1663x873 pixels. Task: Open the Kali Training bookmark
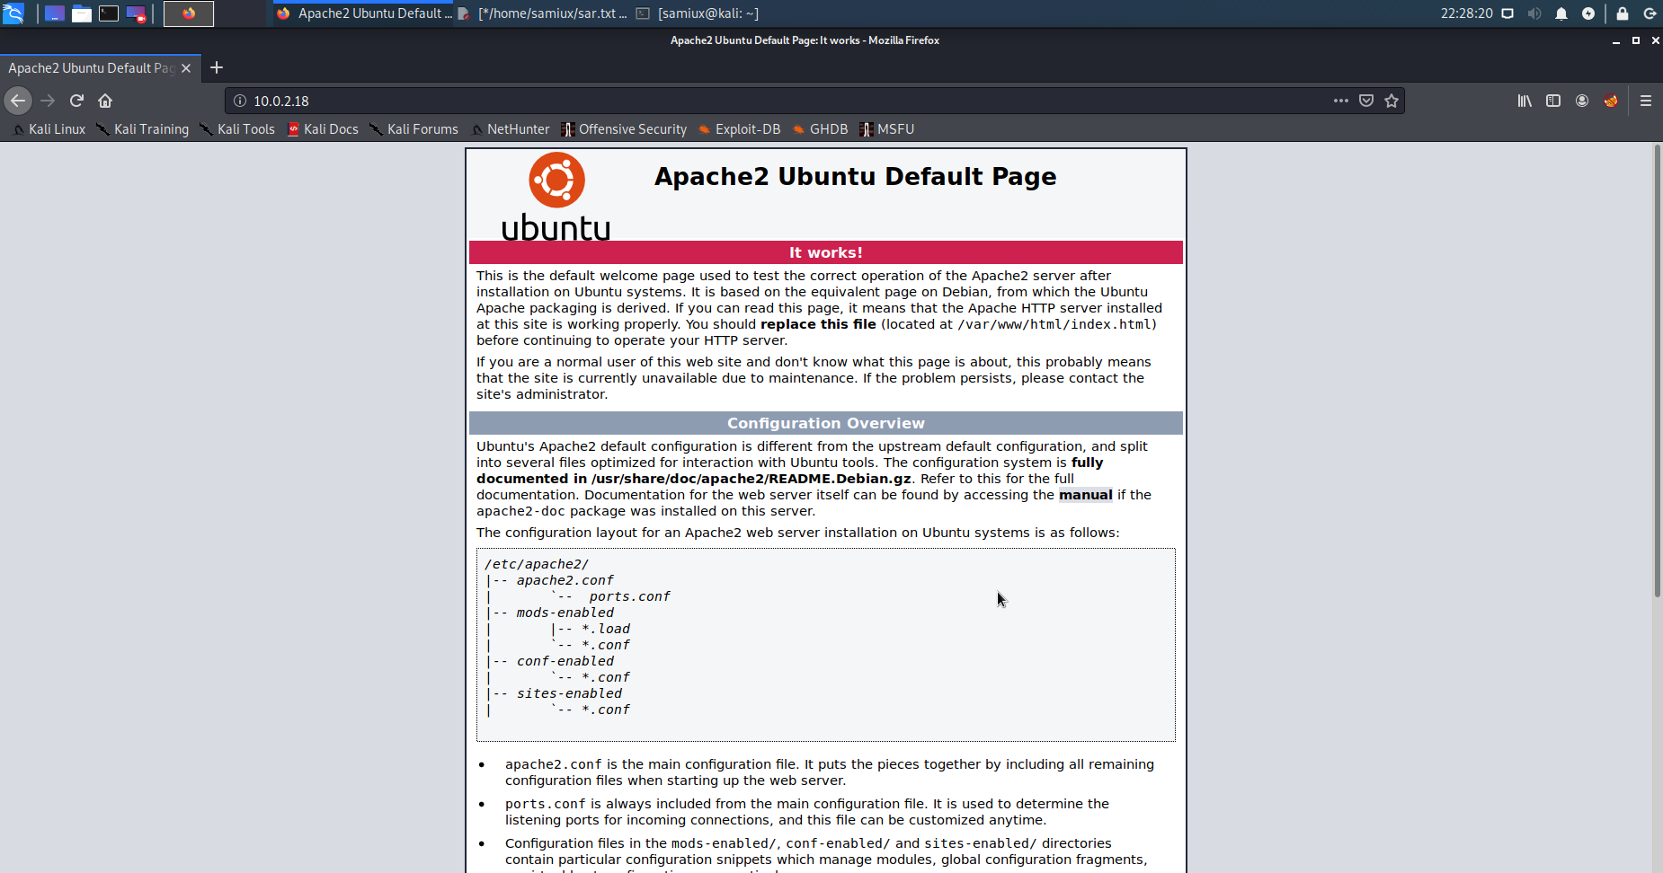click(x=143, y=129)
